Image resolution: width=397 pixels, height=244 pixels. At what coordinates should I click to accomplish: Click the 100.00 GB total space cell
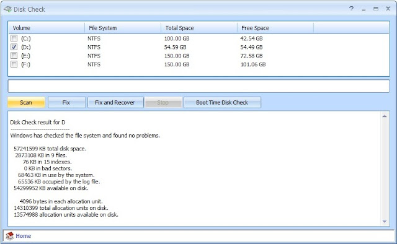click(x=177, y=38)
